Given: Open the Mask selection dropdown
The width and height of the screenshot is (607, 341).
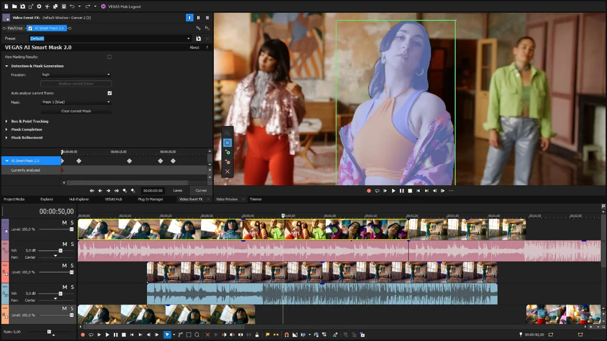Looking at the screenshot, I should 76,102.
